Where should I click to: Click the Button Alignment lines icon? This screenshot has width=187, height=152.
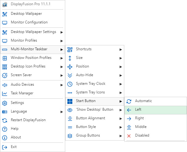[70, 119]
